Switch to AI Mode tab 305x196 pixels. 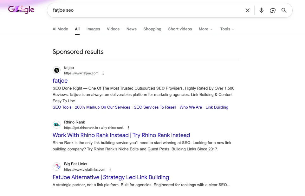[60, 29]
